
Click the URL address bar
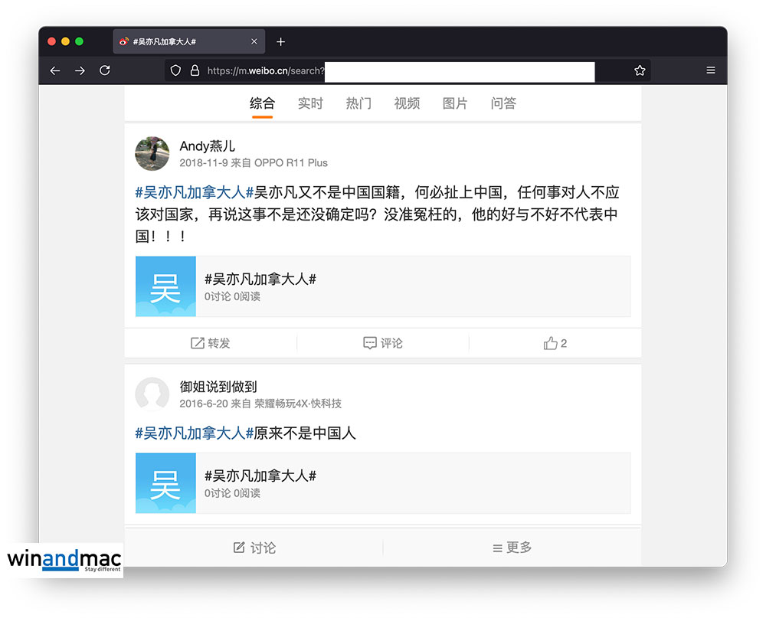click(398, 70)
